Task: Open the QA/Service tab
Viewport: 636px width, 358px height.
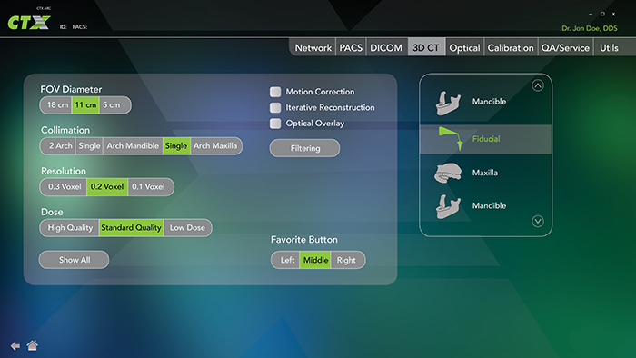Action: tap(565, 48)
